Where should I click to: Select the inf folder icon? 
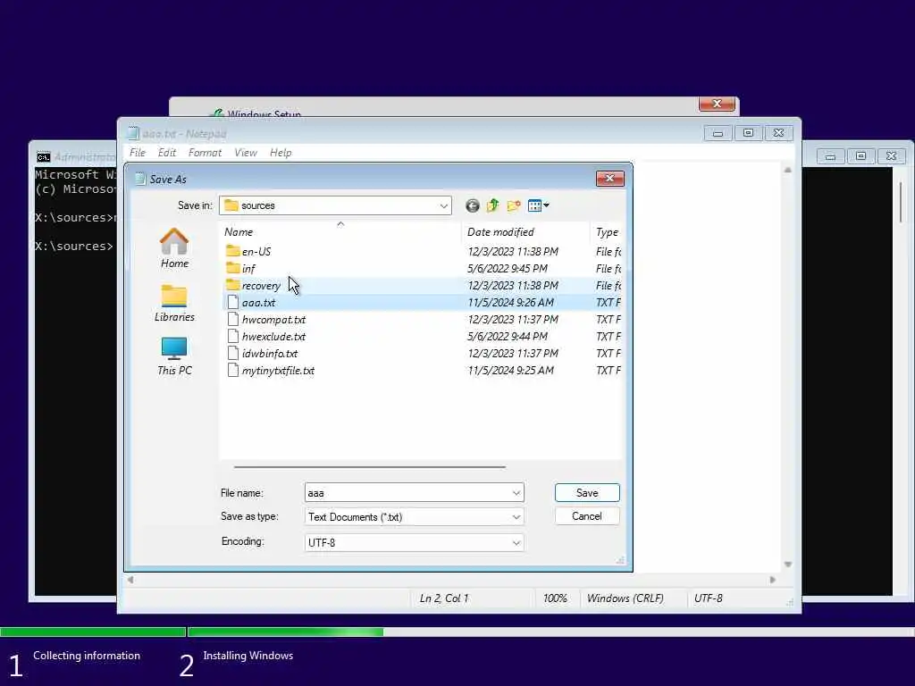[x=233, y=268]
